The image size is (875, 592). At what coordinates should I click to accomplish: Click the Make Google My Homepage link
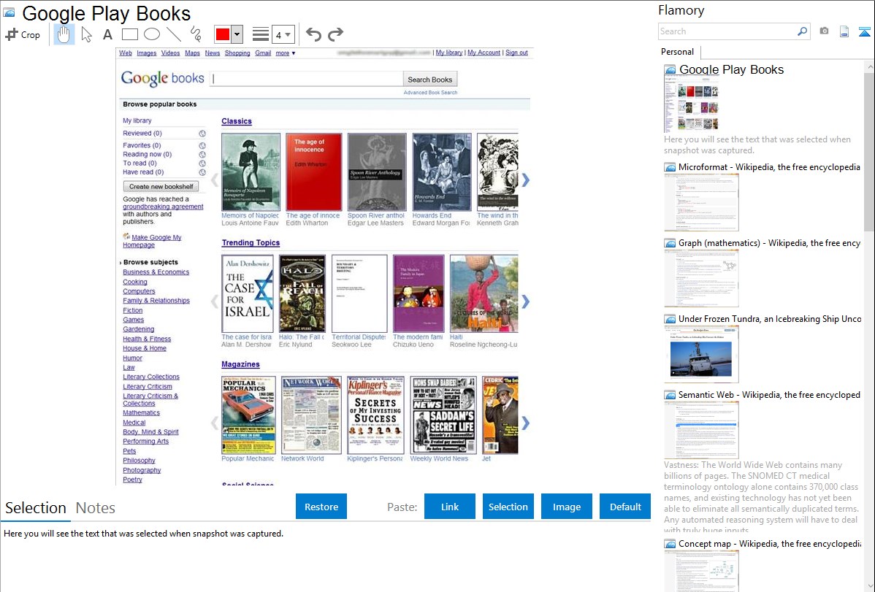(x=153, y=241)
